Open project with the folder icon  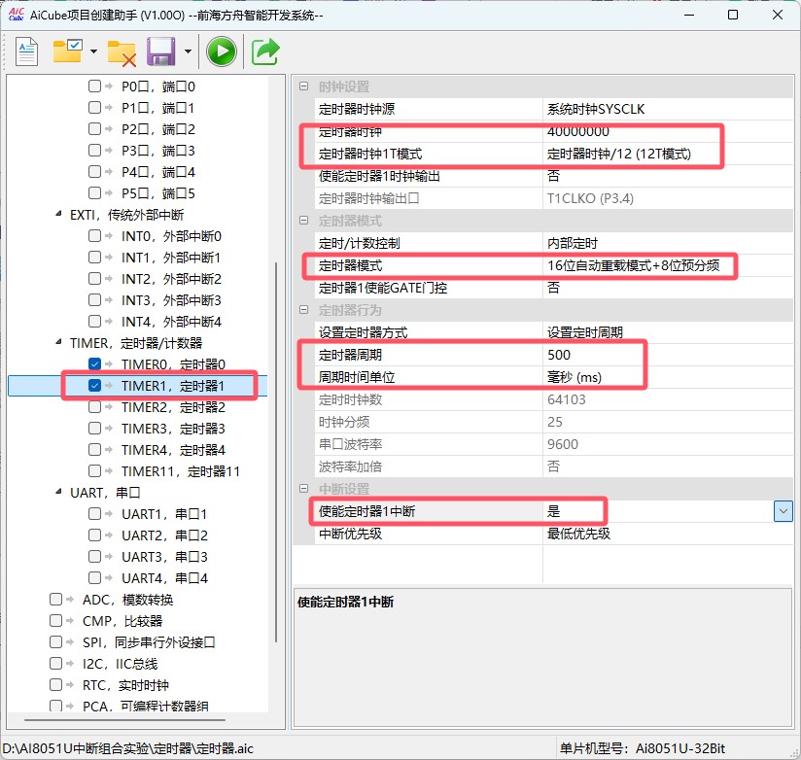point(67,52)
